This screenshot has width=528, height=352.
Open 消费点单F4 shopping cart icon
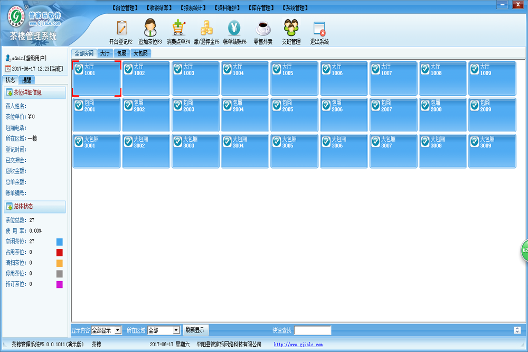(x=178, y=27)
